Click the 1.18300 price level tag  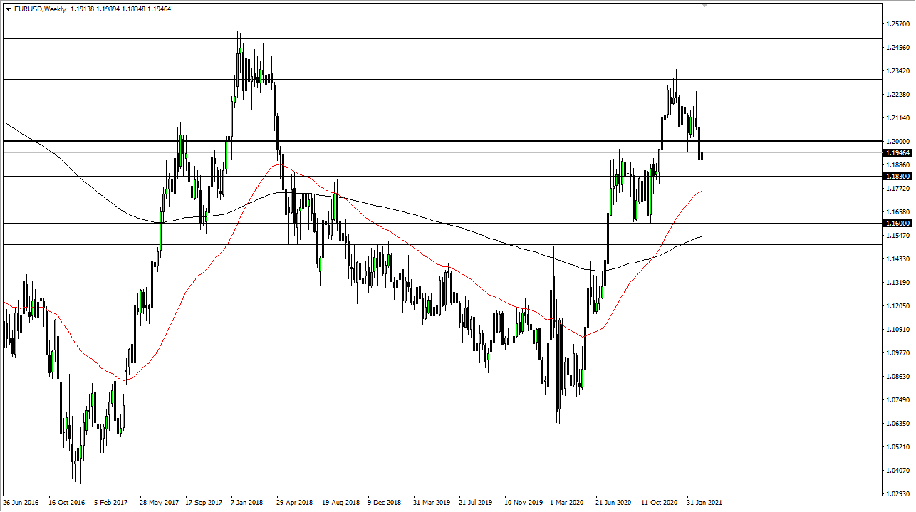(x=897, y=176)
